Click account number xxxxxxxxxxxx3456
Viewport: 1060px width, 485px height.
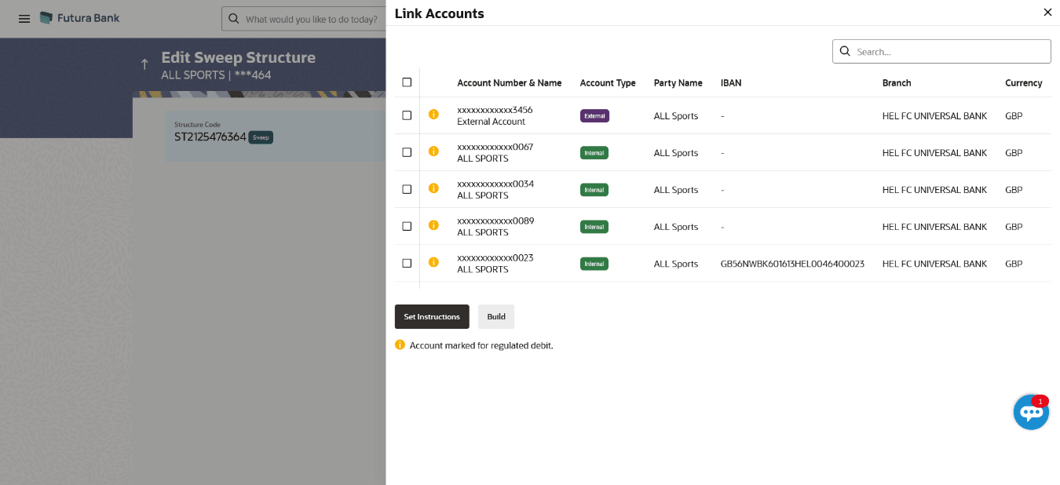495,110
